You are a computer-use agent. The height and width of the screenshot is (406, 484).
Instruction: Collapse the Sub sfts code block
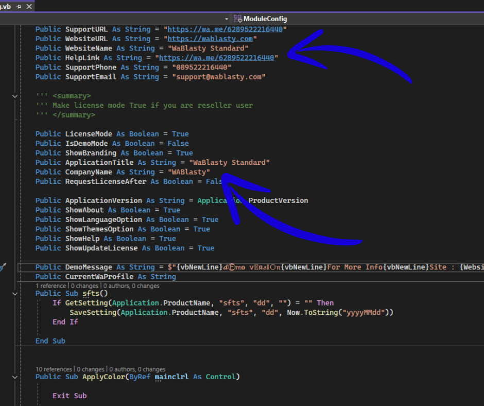[x=14, y=293]
